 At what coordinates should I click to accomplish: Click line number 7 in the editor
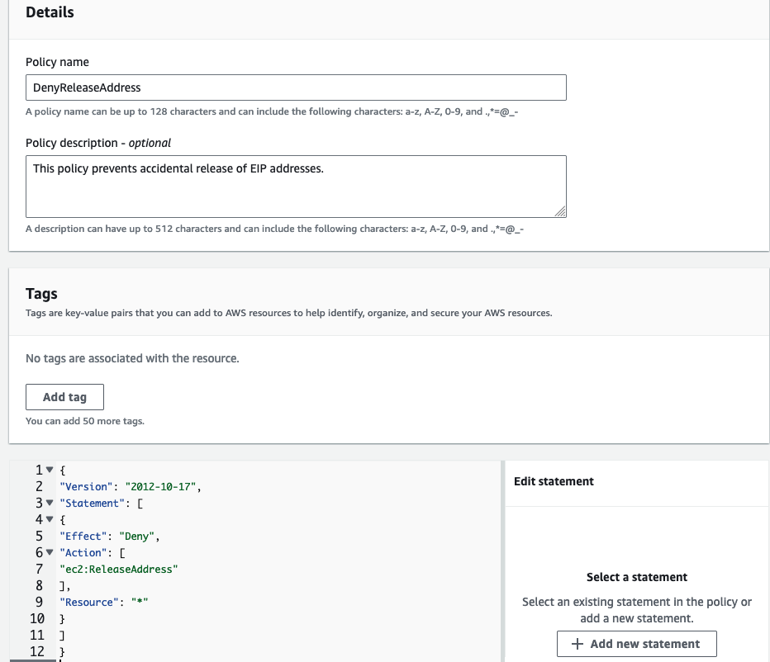(38, 569)
